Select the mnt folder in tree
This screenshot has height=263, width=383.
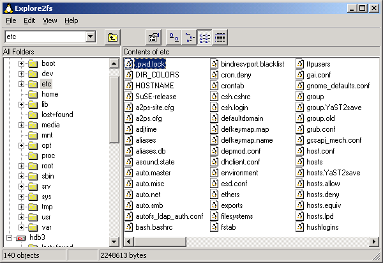pyautogui.click(x=47, y=135)
